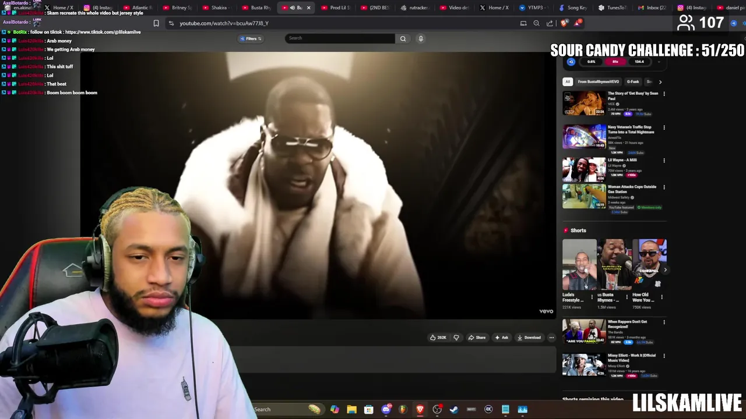Viewport: 746px width, 419px height.
Task: Click the chip row next arrow
Action: [x=660, y=81]
